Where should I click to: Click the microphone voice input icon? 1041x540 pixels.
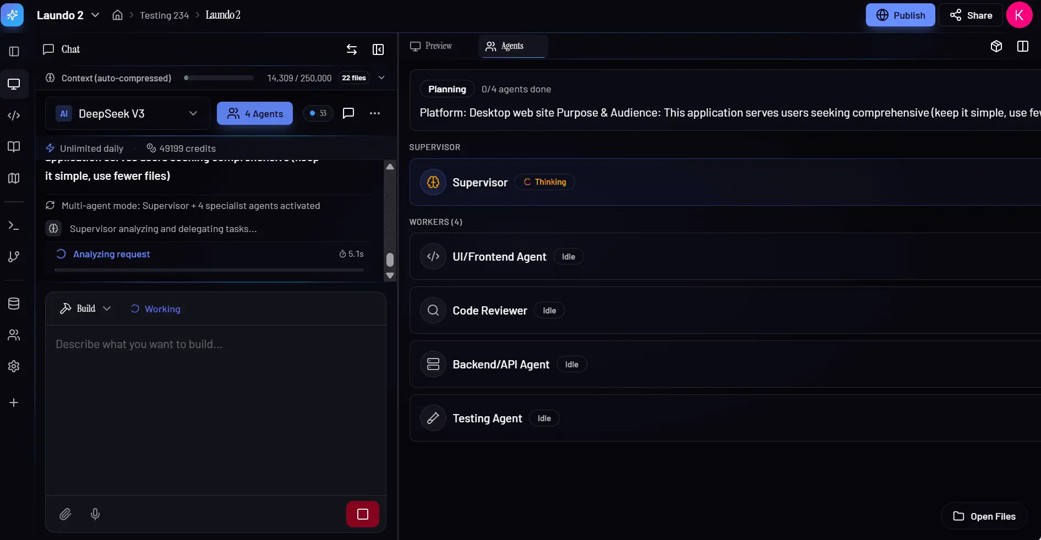pyautogui.click(x=95, y=514)
